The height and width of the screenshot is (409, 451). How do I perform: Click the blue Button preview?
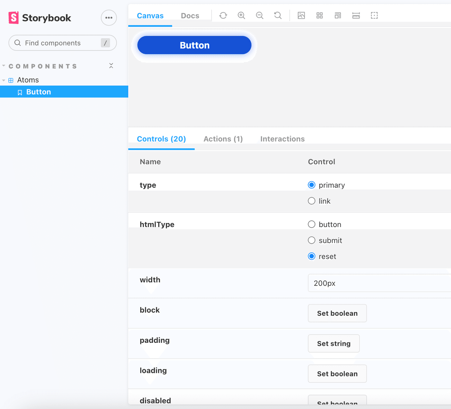tap(194, 45)
